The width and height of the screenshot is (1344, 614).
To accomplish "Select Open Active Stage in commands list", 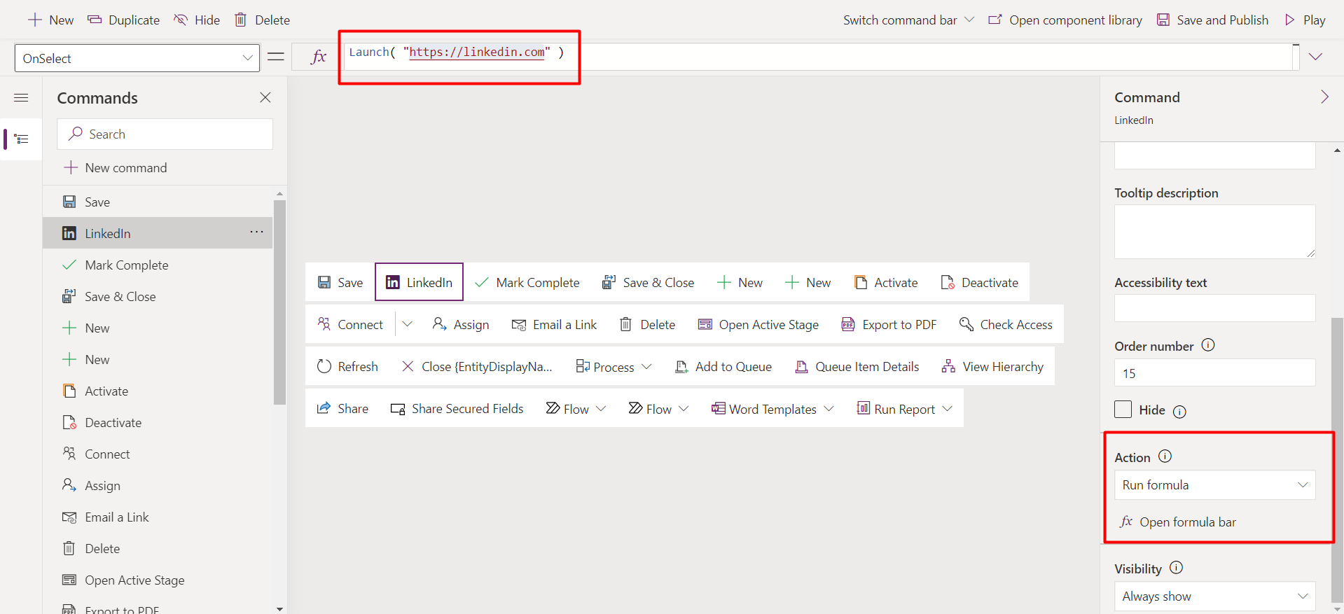I will click(134, 580).
